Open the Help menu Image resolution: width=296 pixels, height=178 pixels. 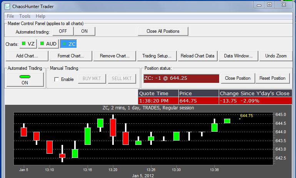[x=40, y=16]
